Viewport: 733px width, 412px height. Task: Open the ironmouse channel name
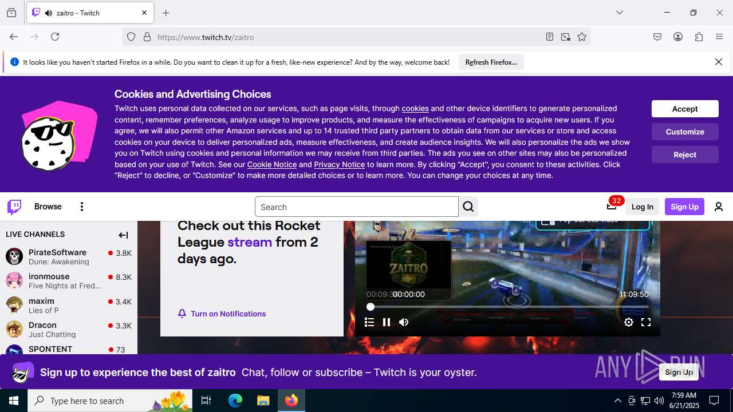click(49, 276)
